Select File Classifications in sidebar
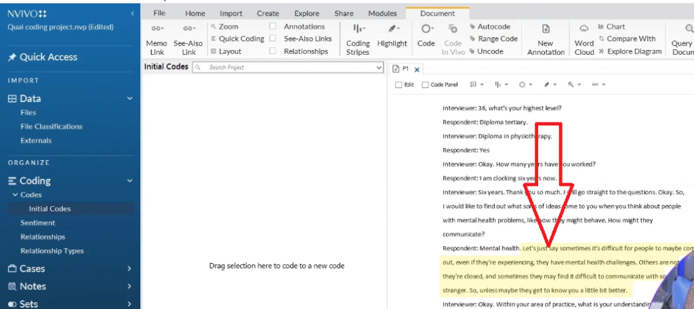Viewport: 694px width, 309px height. coord(52,126)
